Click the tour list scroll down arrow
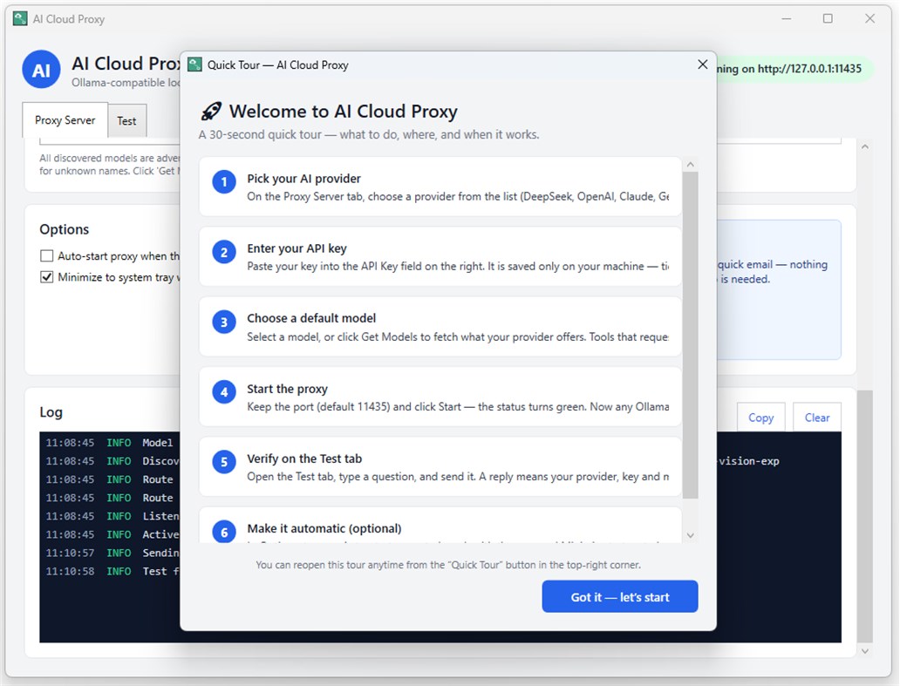This screenshot has width=900, height=686. coord(691,535)
